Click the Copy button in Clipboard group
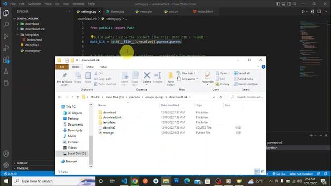The image size is (331, 186). click(x=78, y=78)
